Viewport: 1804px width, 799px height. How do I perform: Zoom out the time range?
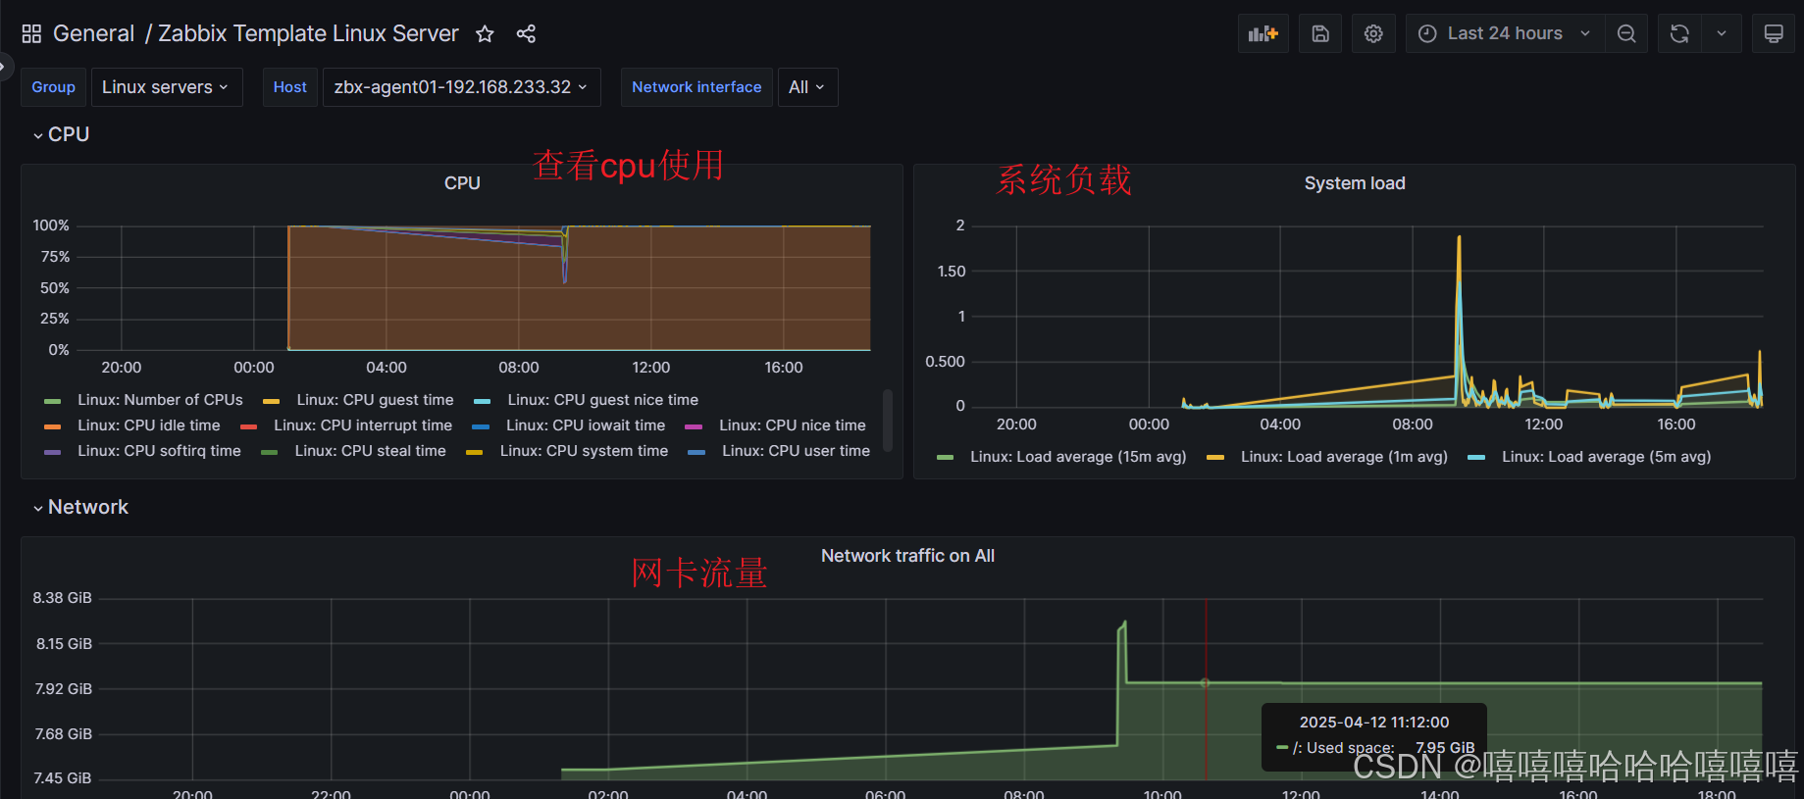[1626, 33]
